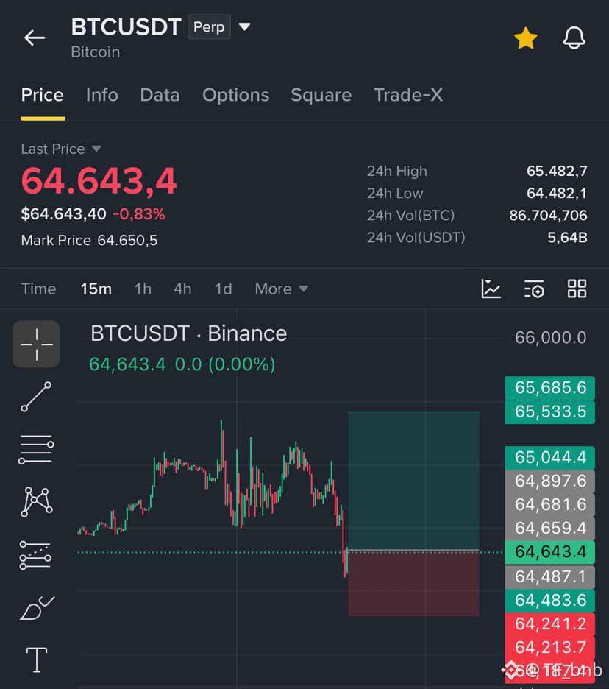
Task: Select the Text annotation tool
Action: click(37, 660)
